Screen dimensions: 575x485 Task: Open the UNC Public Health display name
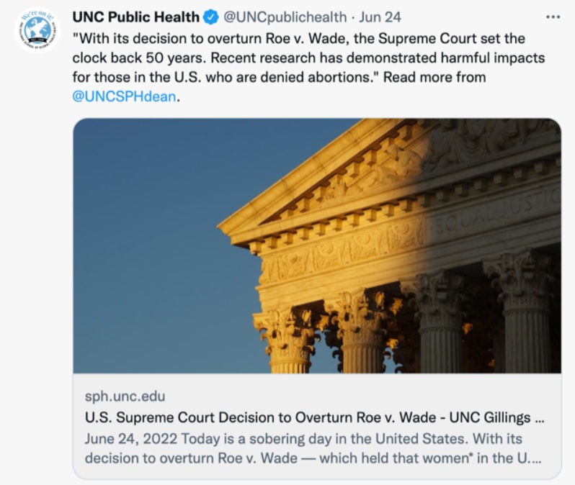135,17
